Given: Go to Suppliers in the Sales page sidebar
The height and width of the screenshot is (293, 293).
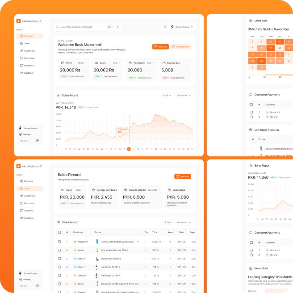Looking at the screenshot, I should [x=29, y=218].
